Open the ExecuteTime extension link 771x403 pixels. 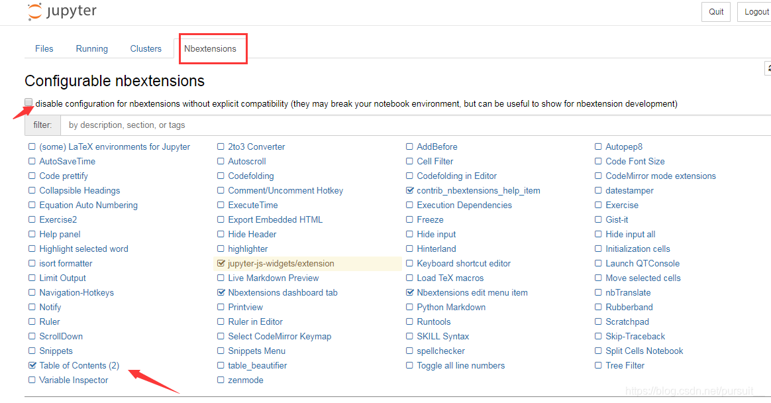(253, 205)
